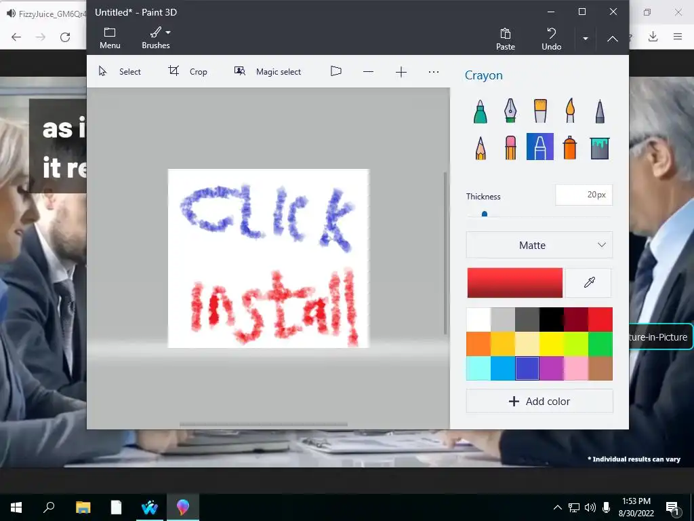Show hidden tray icons chevron
The width and height of the screenshot is (694, 521).
(x=558, y=507)
